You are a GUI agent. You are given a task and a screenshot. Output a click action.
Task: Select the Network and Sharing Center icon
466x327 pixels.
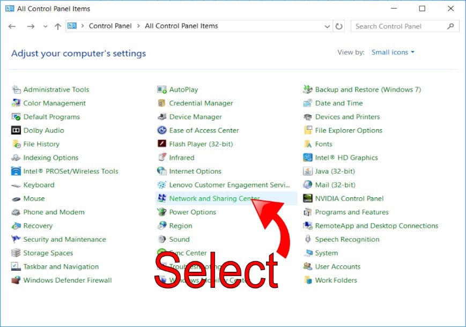tap(161, 198)
